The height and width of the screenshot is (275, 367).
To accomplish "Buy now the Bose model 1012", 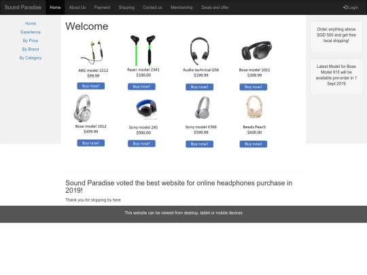I will [x=91, y=143].
